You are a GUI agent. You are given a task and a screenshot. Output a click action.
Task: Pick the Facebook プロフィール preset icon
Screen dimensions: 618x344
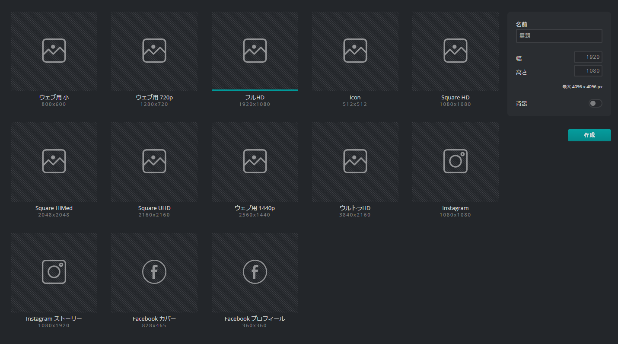coord(255,272)
